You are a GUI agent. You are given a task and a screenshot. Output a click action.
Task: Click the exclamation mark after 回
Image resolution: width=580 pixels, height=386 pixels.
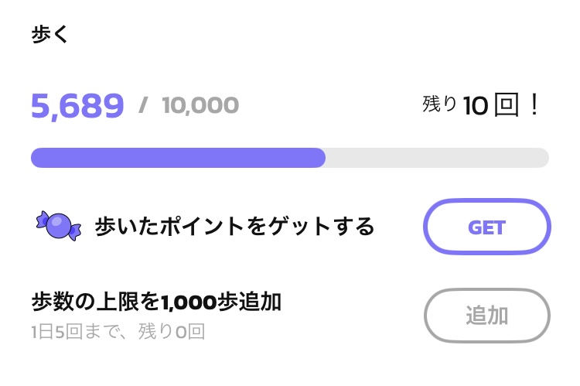[534, 104]
